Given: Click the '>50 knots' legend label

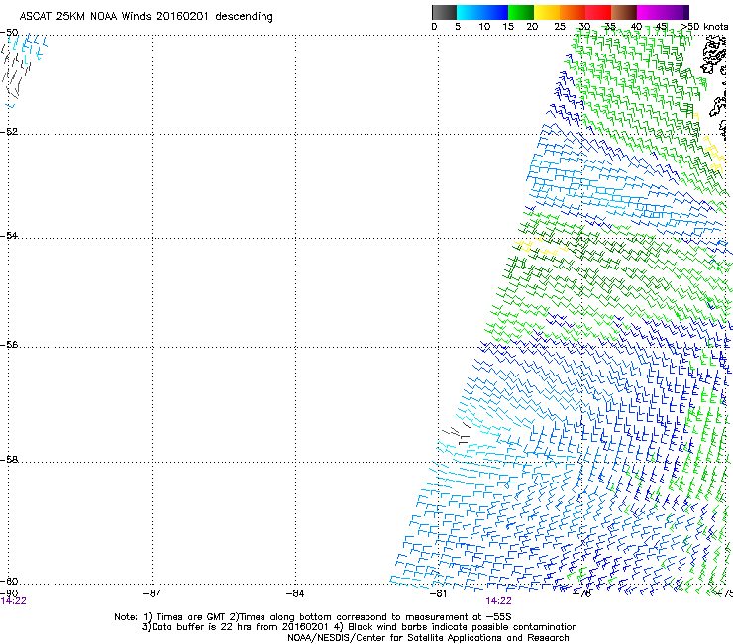Looking at the screenshot, I should pyautogui.click(x=704, y=27).
